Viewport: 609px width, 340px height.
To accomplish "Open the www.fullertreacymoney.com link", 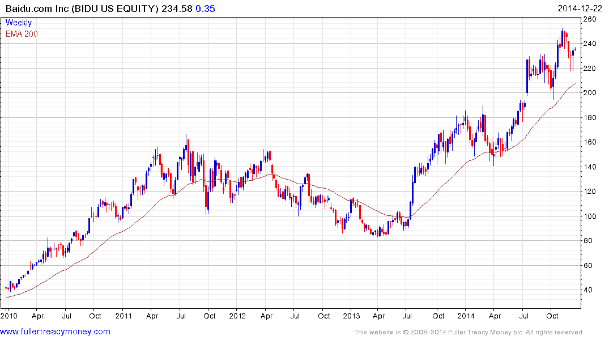I will [55, 331].
